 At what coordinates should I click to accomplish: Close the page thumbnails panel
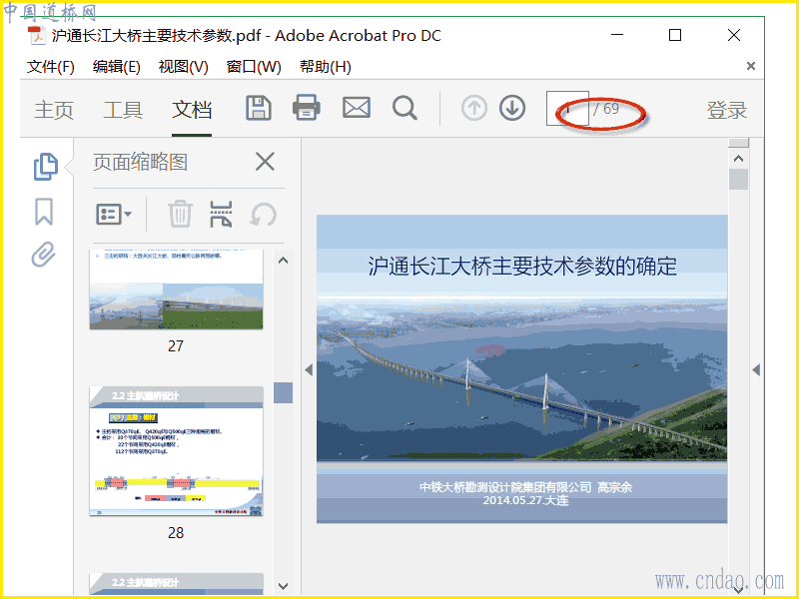(265, 162)
